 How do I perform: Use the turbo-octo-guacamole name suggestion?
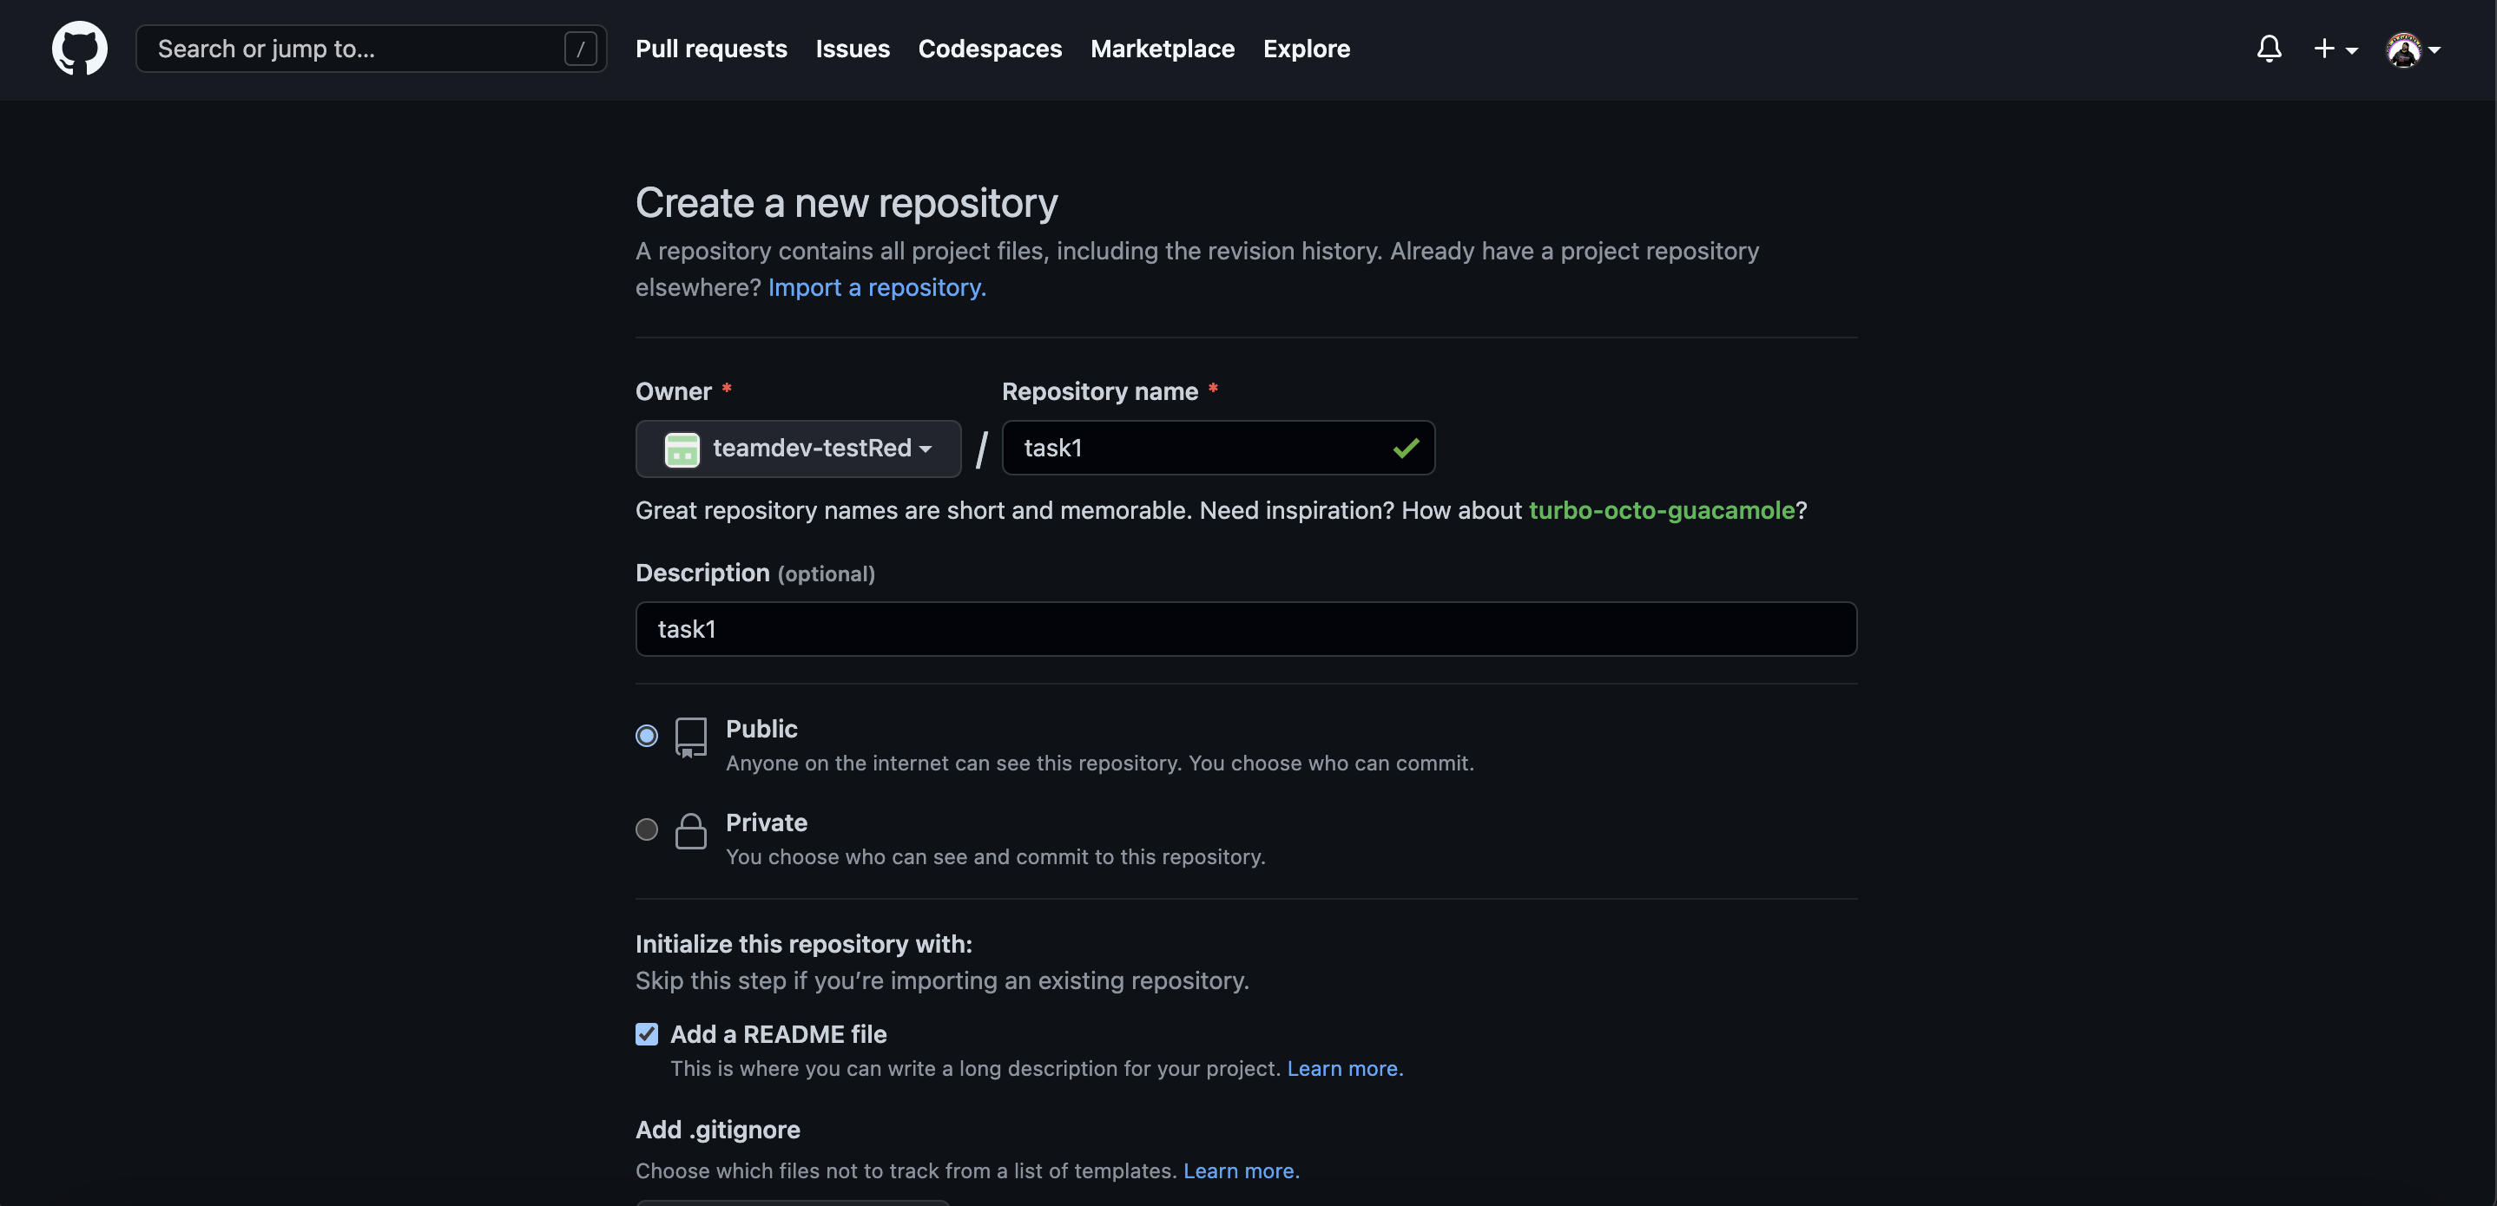[1662, 510]
